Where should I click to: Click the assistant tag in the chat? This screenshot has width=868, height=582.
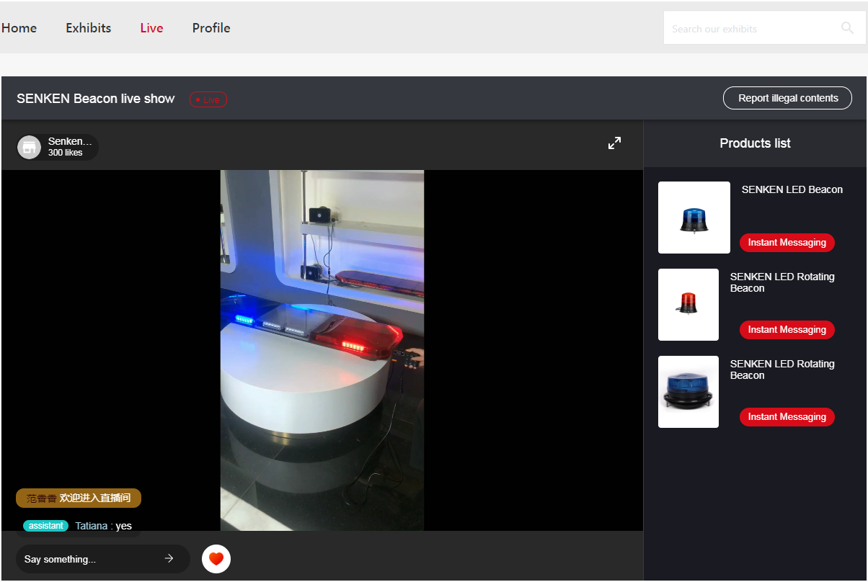point(45,526)
